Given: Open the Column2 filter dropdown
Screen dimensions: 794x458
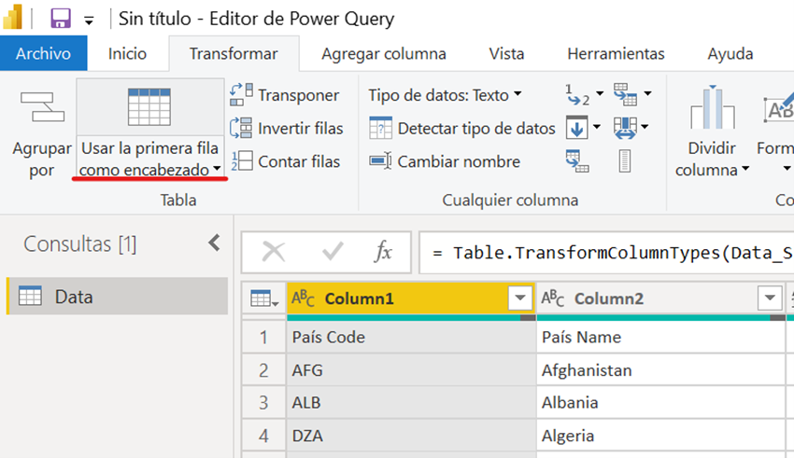Looking at the screenshot, I should (770, 298).
